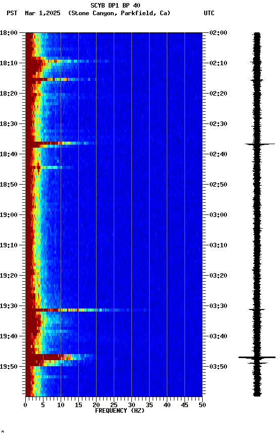Click the 'FREQUENCY (HZ)' axis title
Viewport: 279px width, 437px height.
pyautogui.click(x=120, y=411)
